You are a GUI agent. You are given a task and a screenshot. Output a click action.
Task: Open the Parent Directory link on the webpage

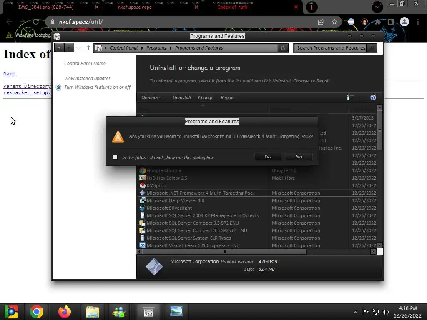pos(27,86)
